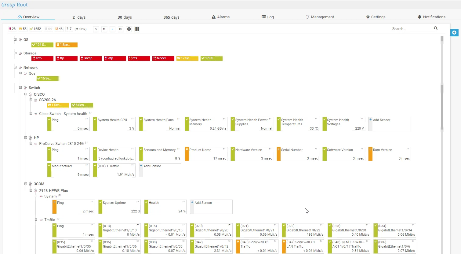The height and width of the screenshot is (254, 461).
Task: Open the Sensors and Memory sensor tile
Action: (x=160, y=154)
